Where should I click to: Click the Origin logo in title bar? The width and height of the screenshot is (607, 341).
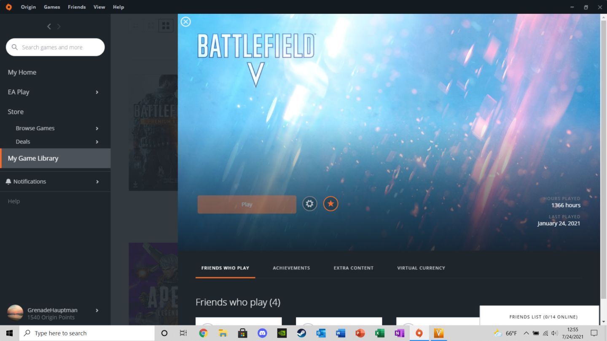pos(8,7)
